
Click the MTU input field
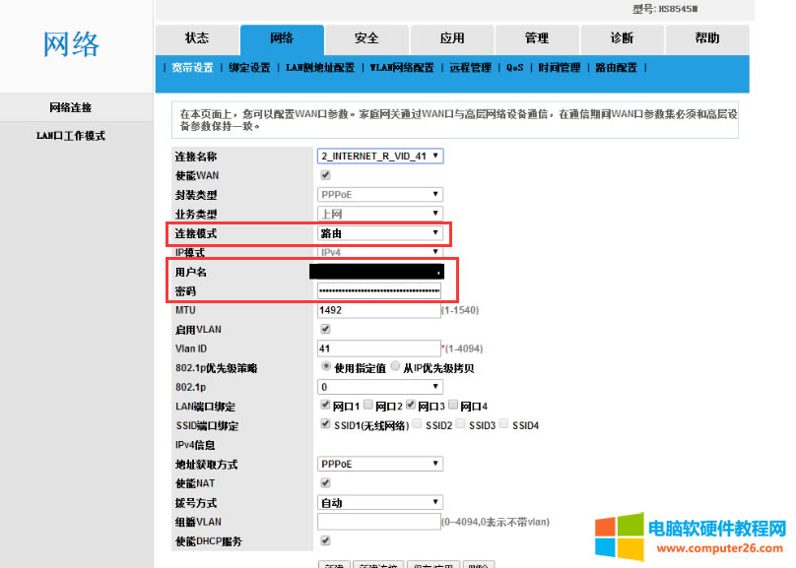click(378, 310)
